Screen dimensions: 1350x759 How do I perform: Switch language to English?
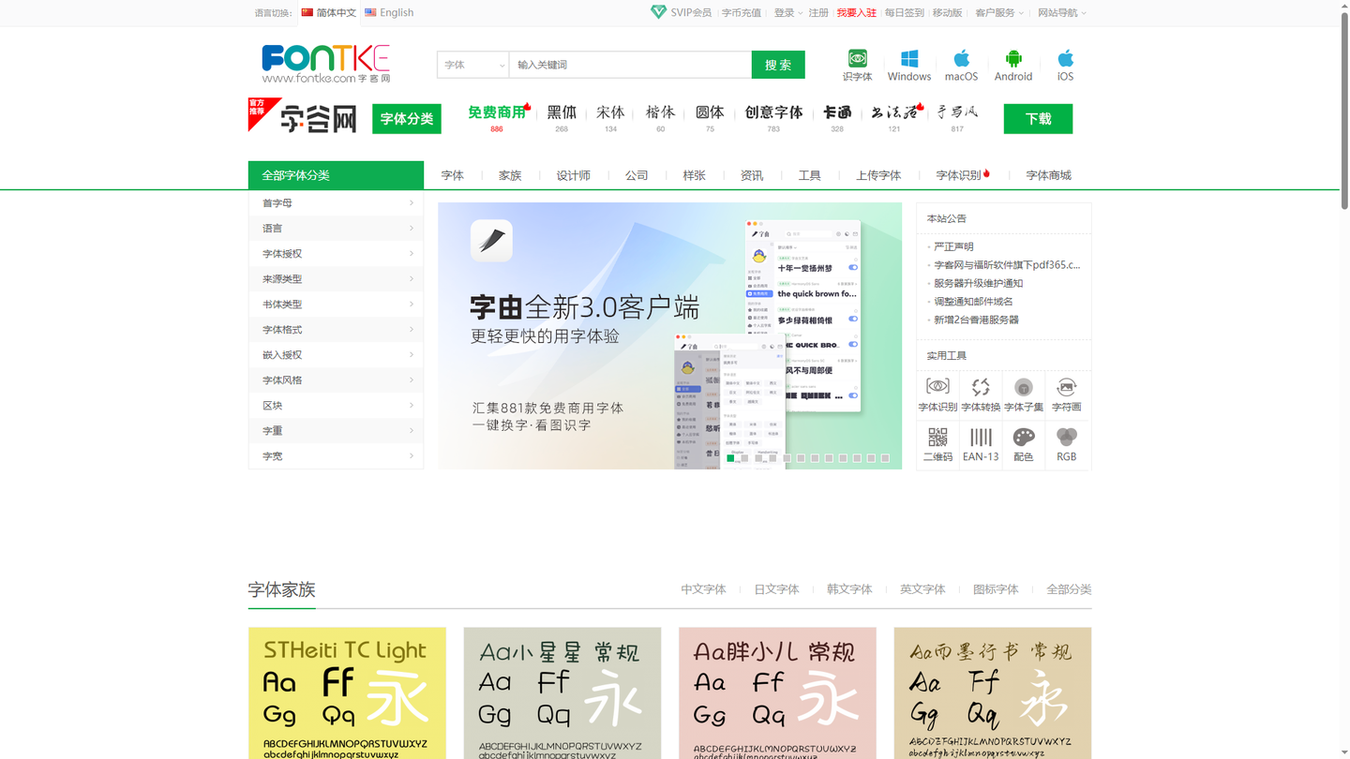tap(389, 12)
